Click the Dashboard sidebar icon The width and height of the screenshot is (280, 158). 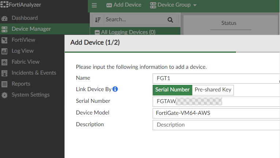5,18
